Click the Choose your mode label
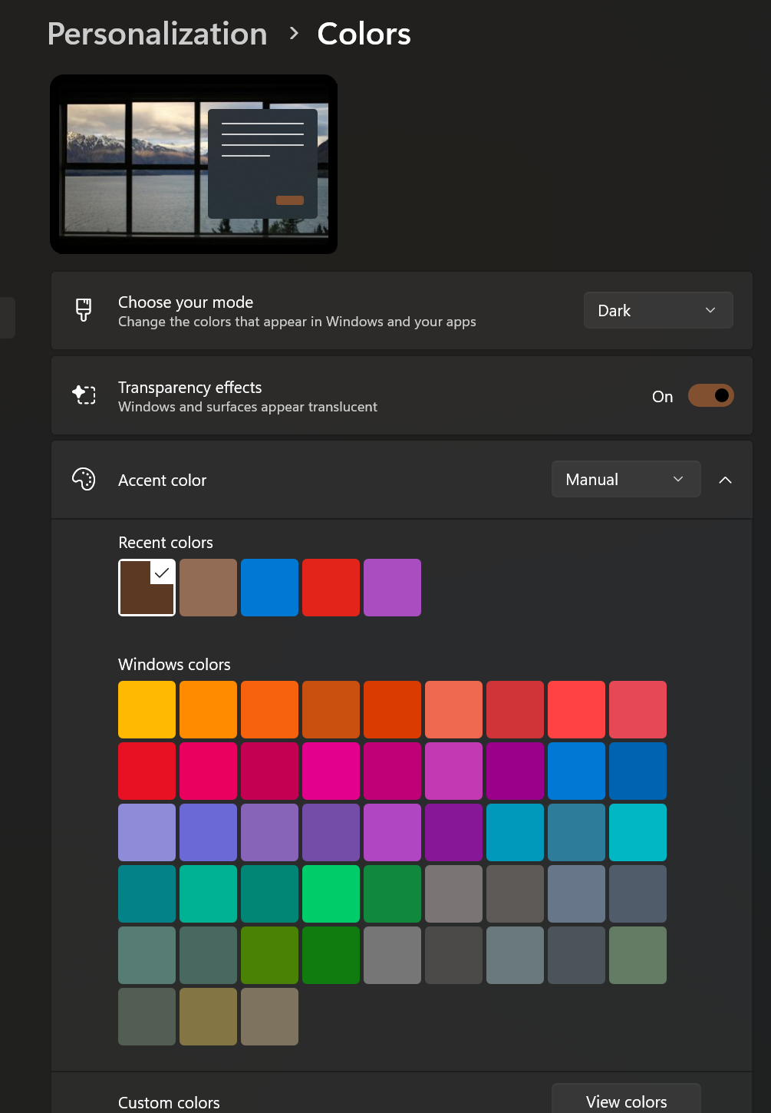The image size is (771, 1113). click(186, 302)
